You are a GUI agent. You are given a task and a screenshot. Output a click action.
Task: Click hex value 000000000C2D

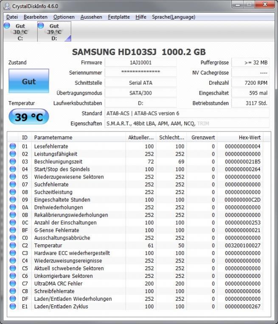[x=243, y=200]
